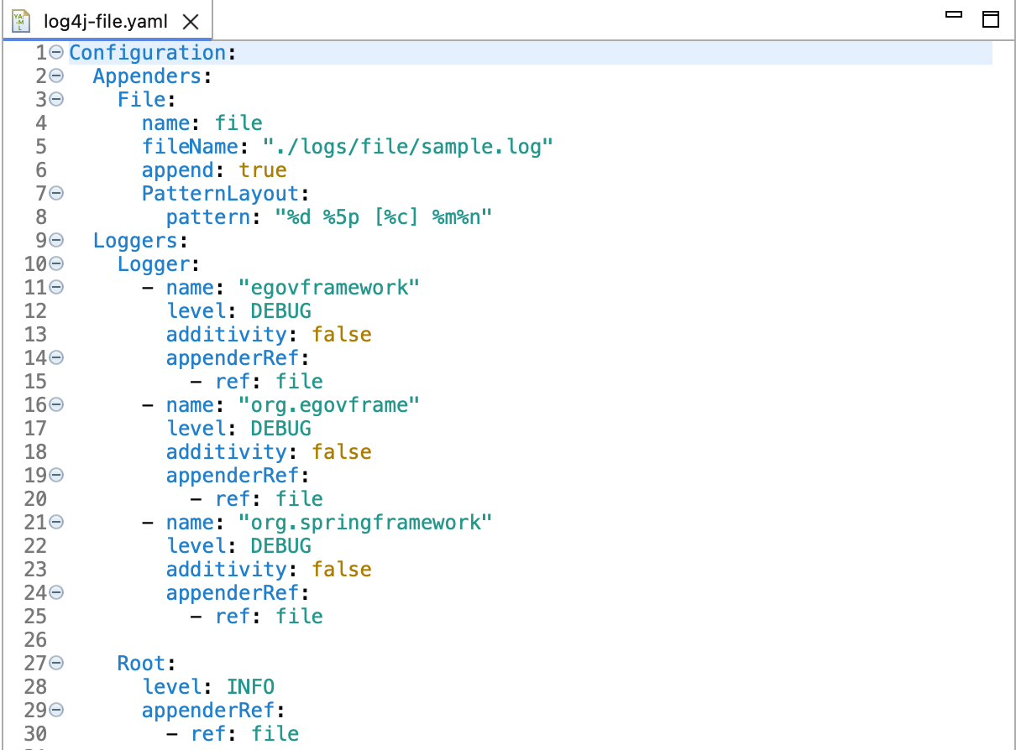Screen dimensions: 1016x750
Task: Collapse the org.egovframe logger block
Action: (x=55, y=404)
